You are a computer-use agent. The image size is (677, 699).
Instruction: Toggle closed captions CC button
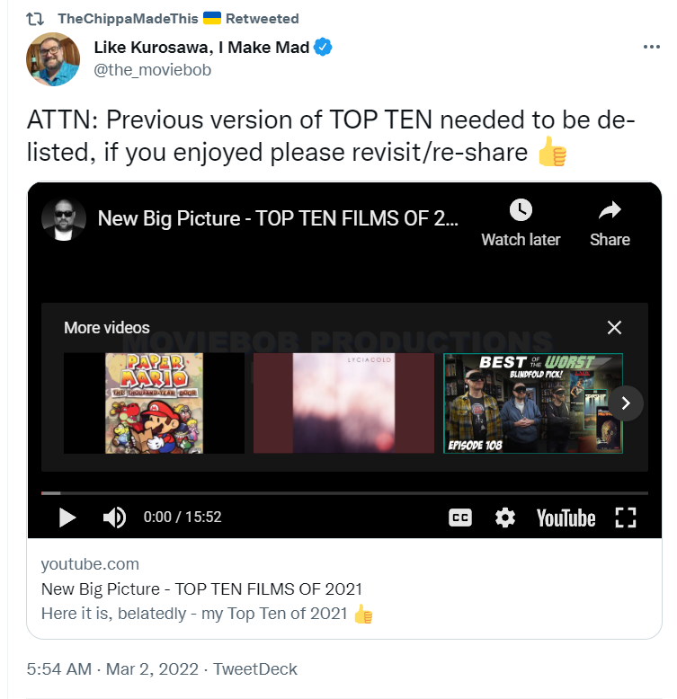coord(459,518)
